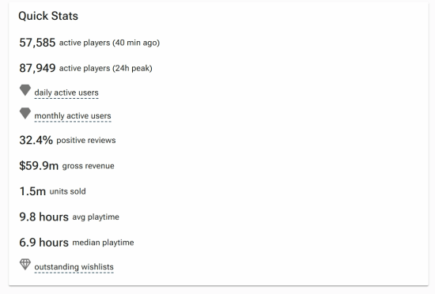Select the 1.5m units sold figure
The image size is (435, 294).
click(32, 191)
